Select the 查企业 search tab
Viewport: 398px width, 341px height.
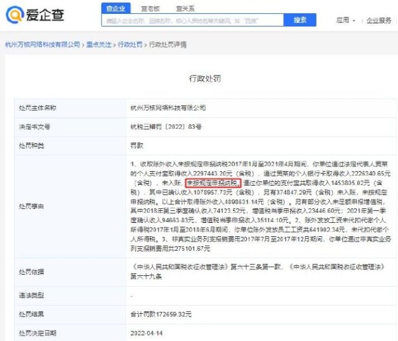click(x=117, y=8)
